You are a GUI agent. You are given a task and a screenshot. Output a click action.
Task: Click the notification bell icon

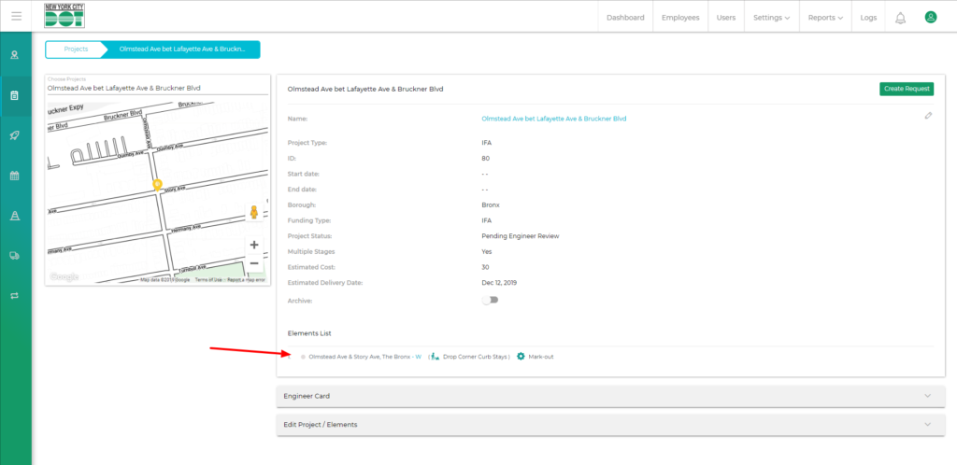[x=900, y=18]
